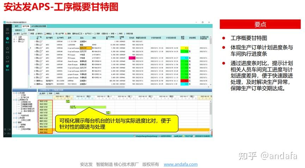Click the red progress cell in row 13
305x168 pixels.
[x=184, y=80]
